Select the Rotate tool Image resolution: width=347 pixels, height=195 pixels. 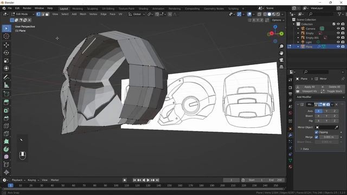(x=6, y=53)
